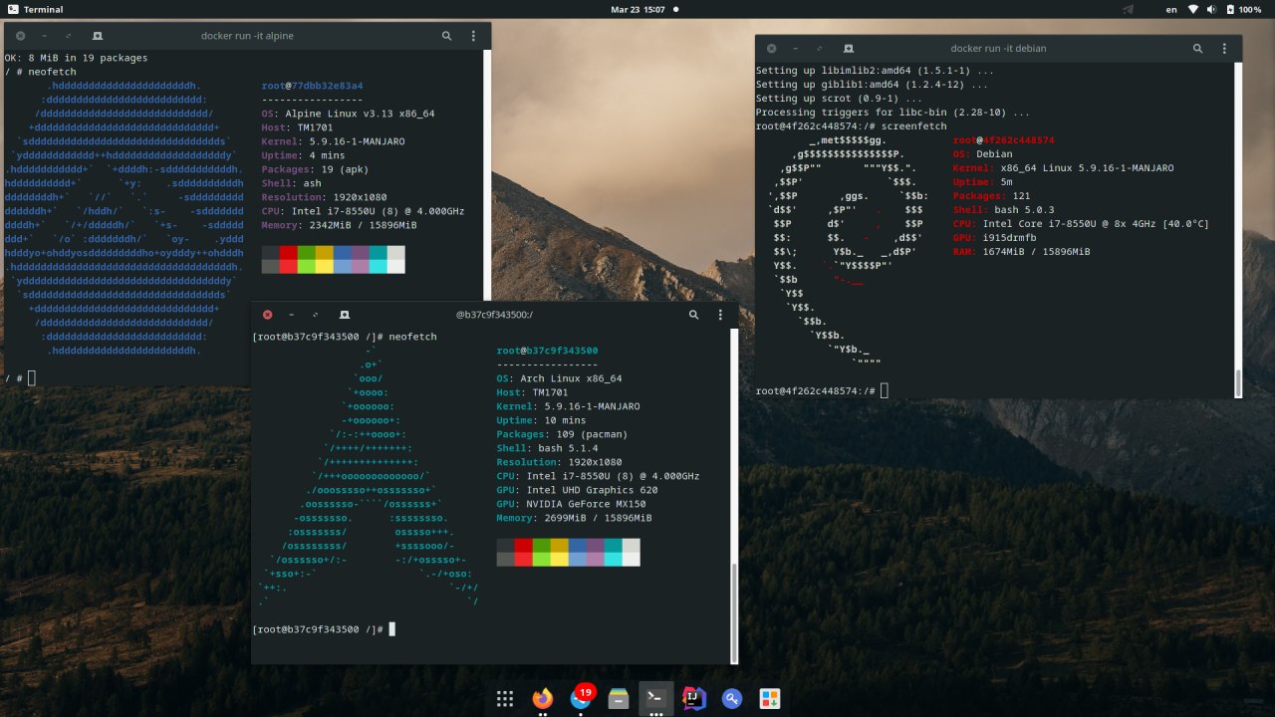
Task: Click 'Shell: ash' in alpine terminal
Action: 292,183
